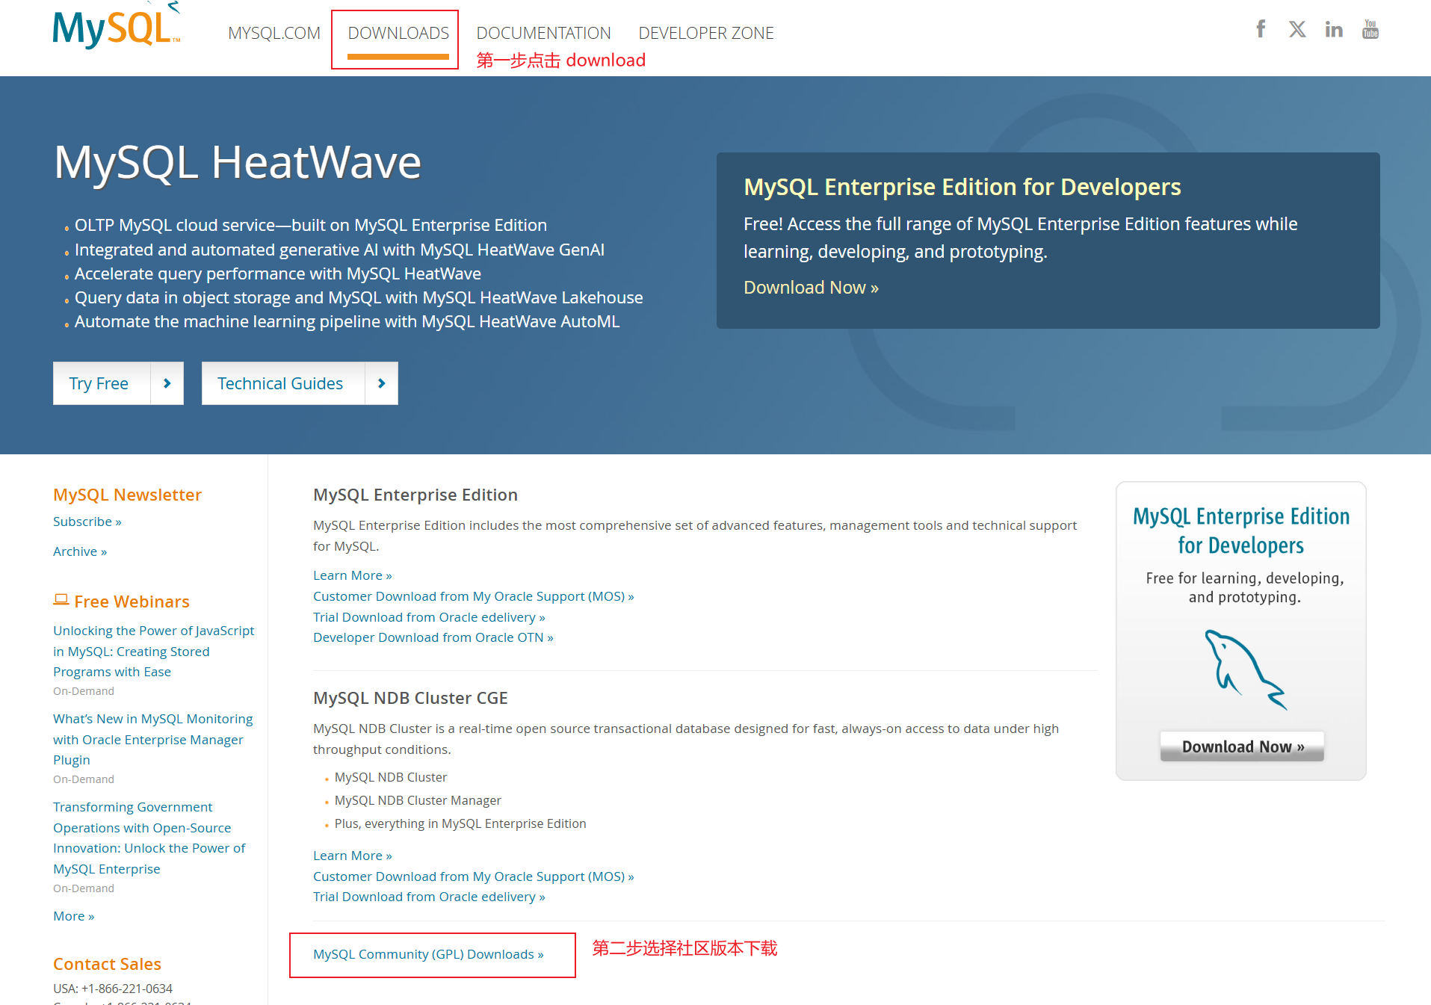The height and width of the screenshot is (1005, 1431).
Task: Open the Oracle Enterprise Manager Plugin webinar
Action: coord(153,739)
